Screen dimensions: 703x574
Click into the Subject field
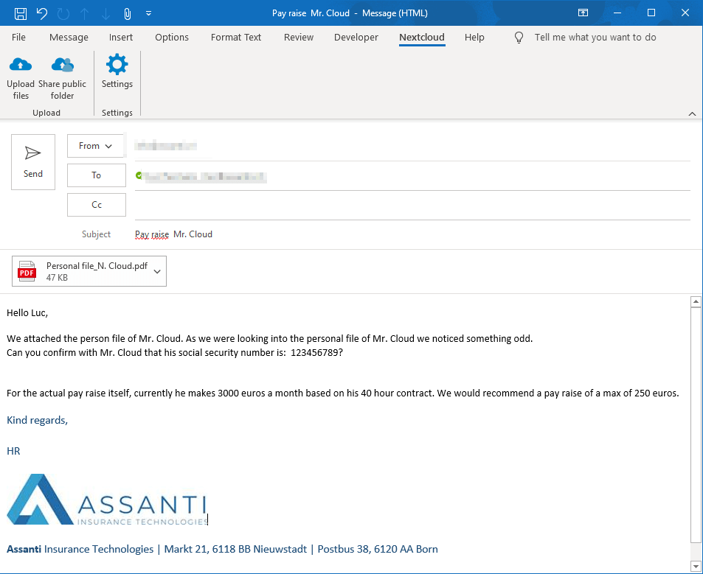(x=413, y=234)
